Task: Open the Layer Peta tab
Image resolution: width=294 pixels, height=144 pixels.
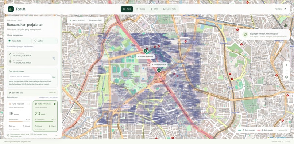Action: (169, 9)
